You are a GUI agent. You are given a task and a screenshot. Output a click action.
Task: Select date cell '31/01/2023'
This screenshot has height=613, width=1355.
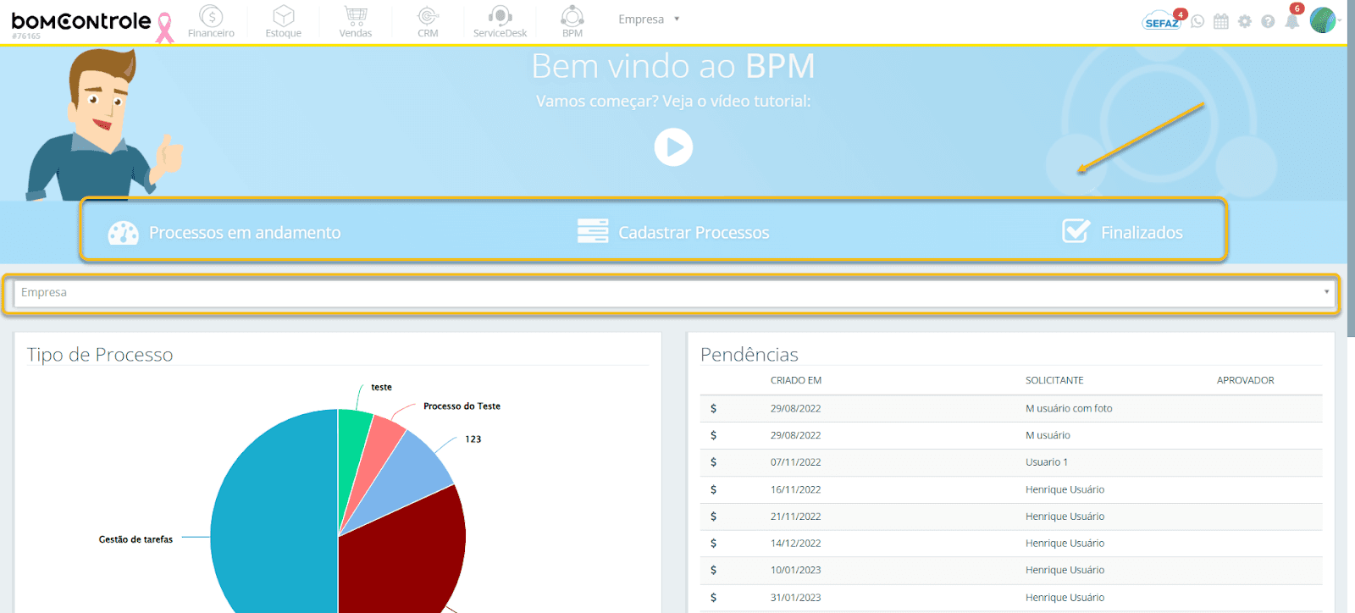(795, 597)
